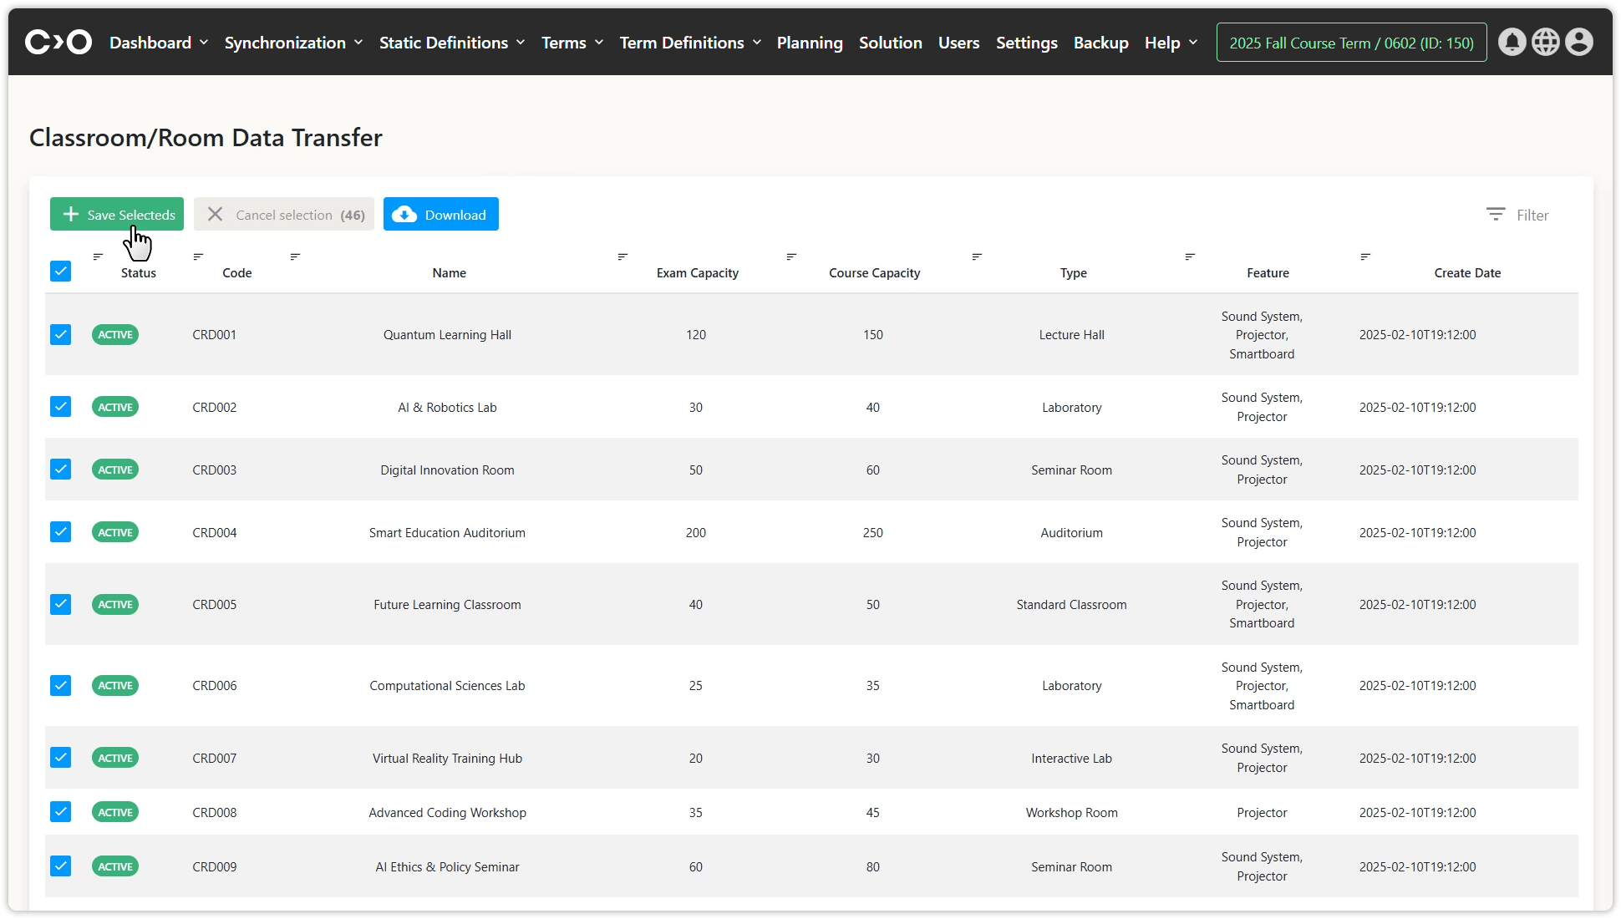Uncheck the CRD001 Quantum Learning Hall row

[x=60, y=334]
